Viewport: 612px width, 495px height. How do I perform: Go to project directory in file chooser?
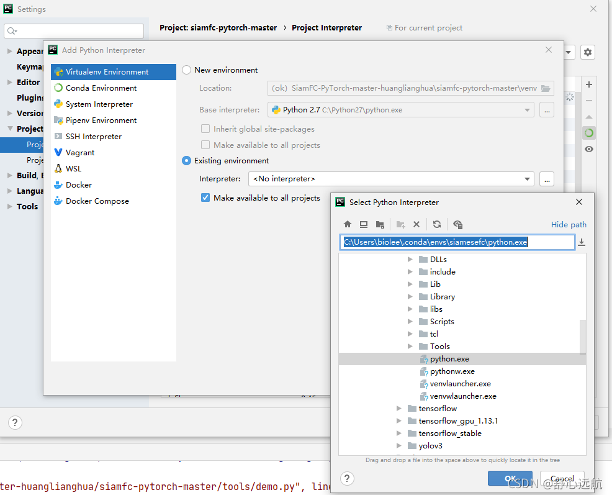pyautogui.click(x=380, y=224)
